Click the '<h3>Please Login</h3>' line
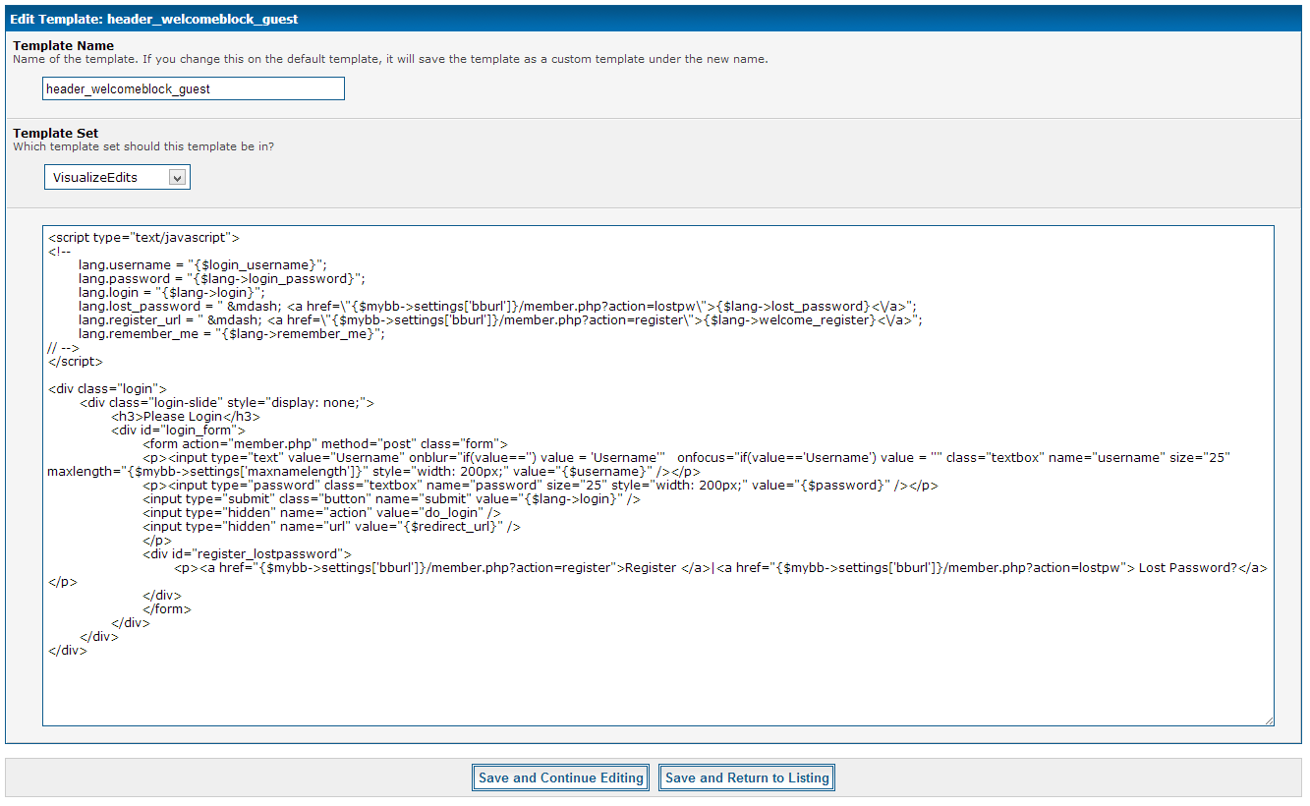 (x=186, y=417)
